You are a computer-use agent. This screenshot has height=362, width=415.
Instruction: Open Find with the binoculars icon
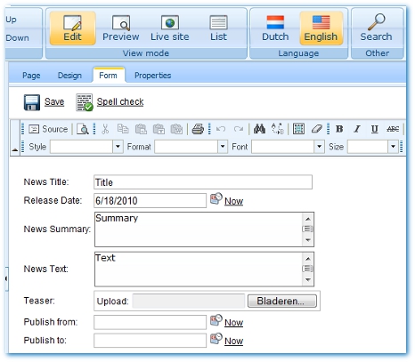pyautogui.click(x=259, y=129)
